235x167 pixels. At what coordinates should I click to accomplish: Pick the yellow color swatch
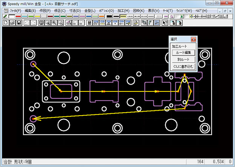pos(37,17)
